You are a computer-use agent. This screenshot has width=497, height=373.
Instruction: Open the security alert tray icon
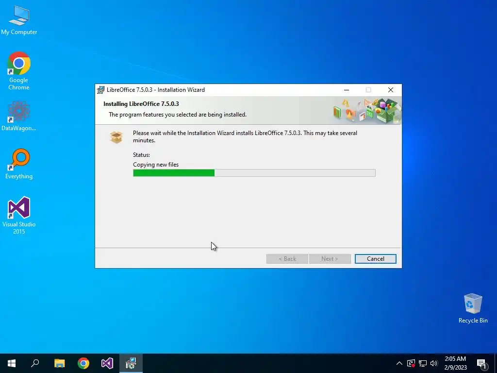[x=411, y=363]
